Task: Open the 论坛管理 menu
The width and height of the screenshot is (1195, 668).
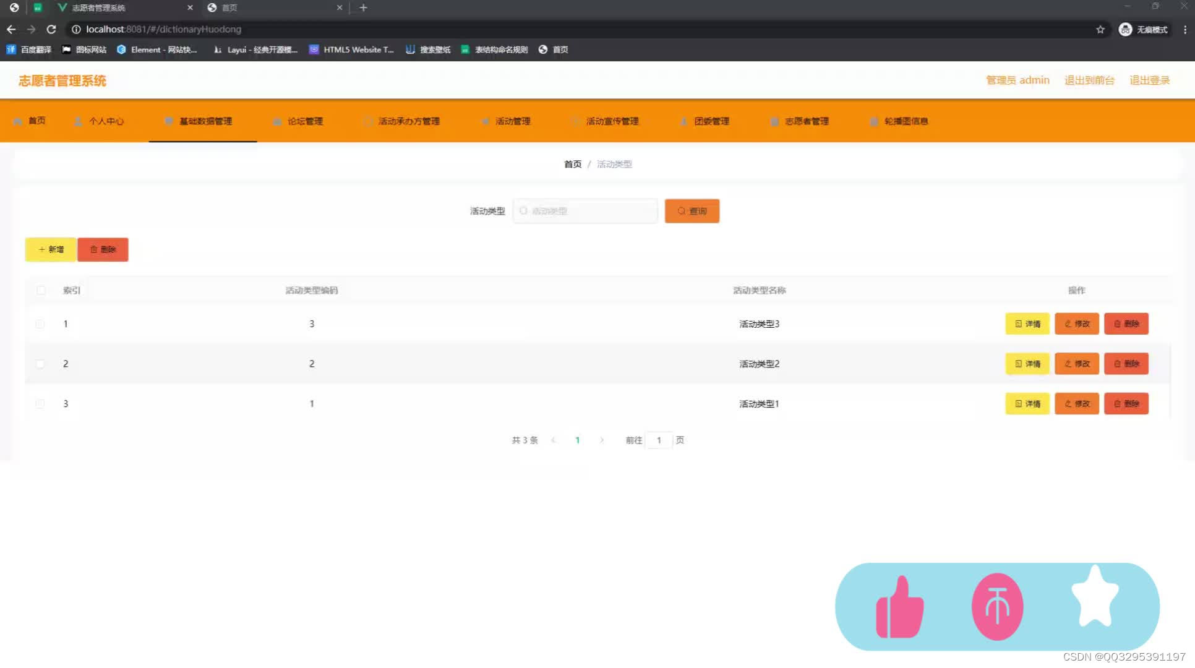Action: [298, 121]
